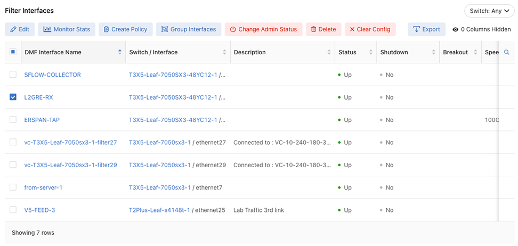
Task: Sort the Status column using its arrows
Action: click(x=369, y=52)
